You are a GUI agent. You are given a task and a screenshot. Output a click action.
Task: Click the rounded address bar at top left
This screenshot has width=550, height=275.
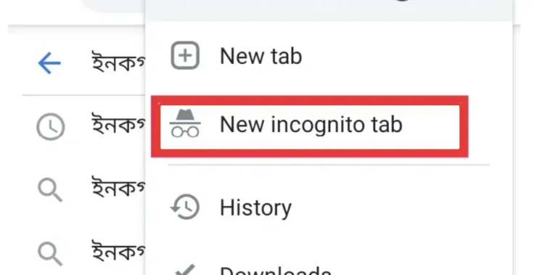point(112,6)
